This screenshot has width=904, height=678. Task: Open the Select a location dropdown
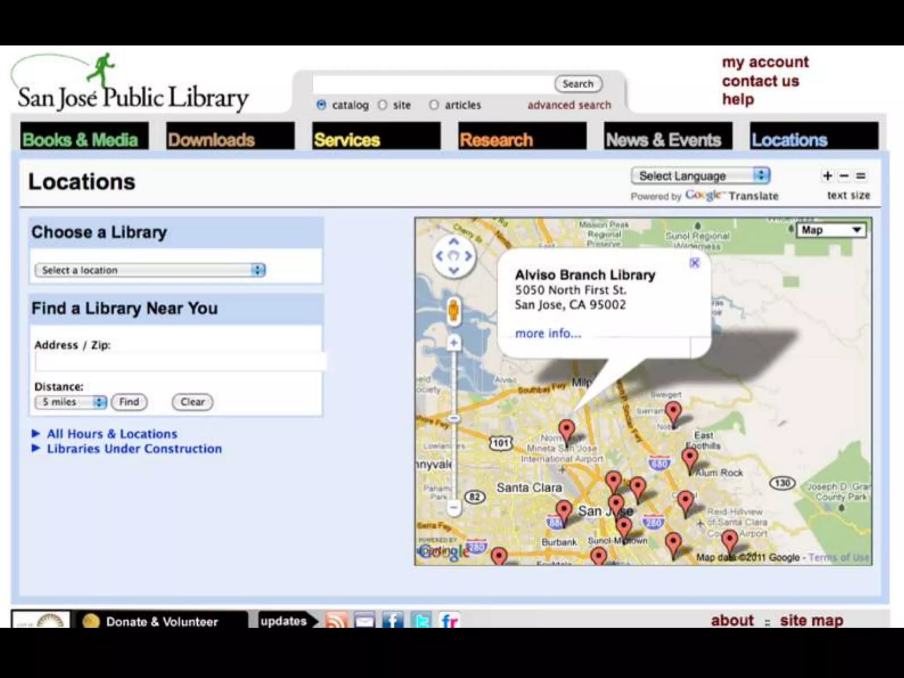pyautogui.click(x=150, y=270)
